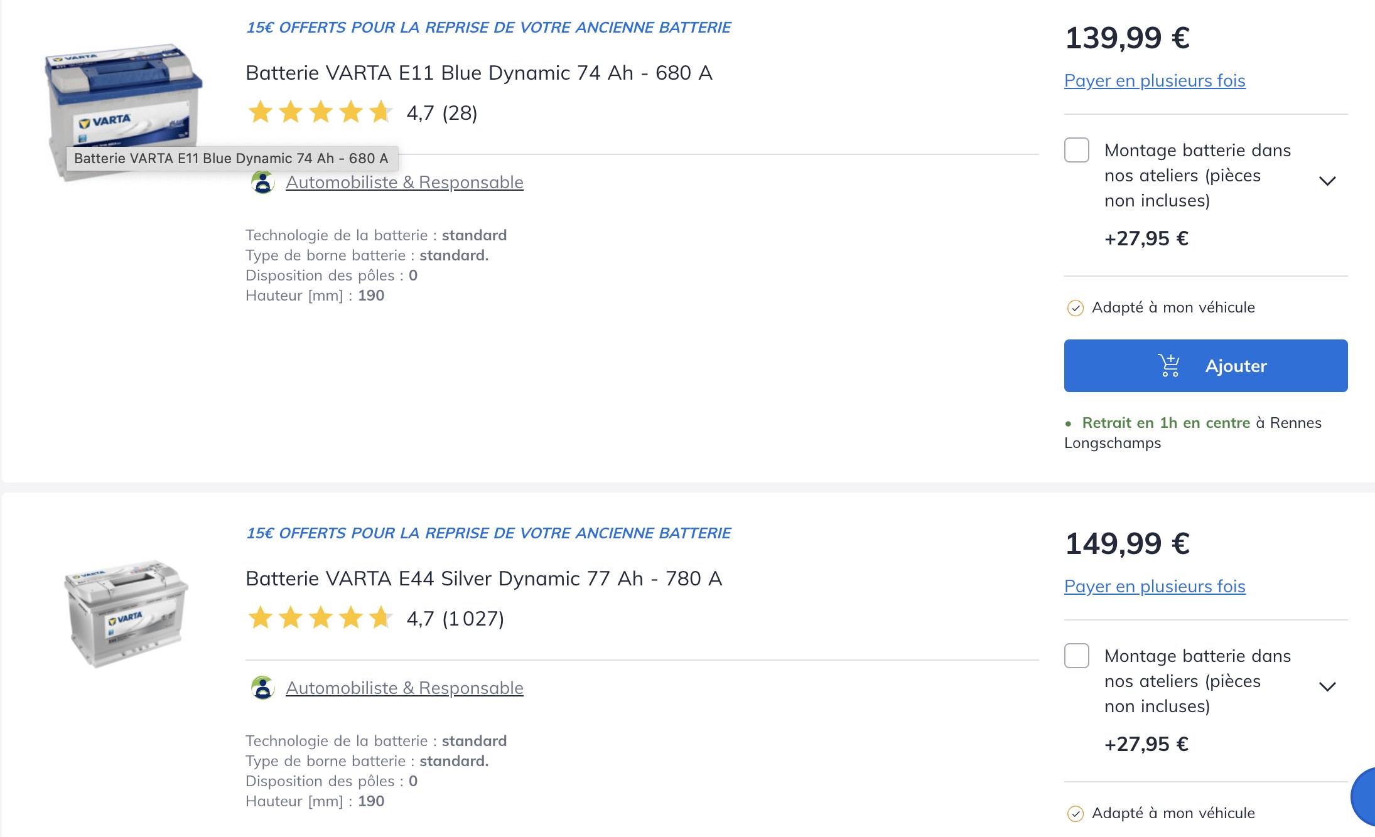Open 'Payer en plusieurs fois' under 149,99 €
Image resolution: width=1375 pixels, height=837 pixels.
(x=1155, y=587)
